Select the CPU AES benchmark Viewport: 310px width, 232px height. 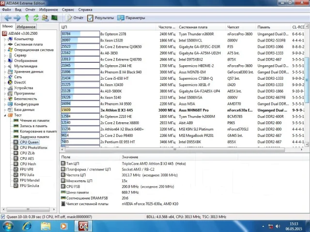click(x=27, y=159)
